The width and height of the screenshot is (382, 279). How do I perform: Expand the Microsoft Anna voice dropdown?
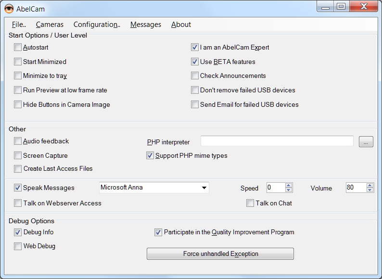[x=204, y=188]
